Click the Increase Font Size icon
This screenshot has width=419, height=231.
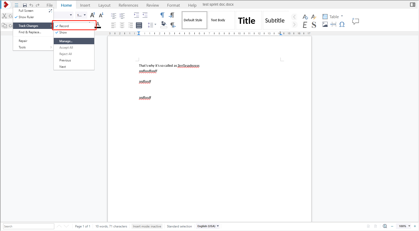93,15
